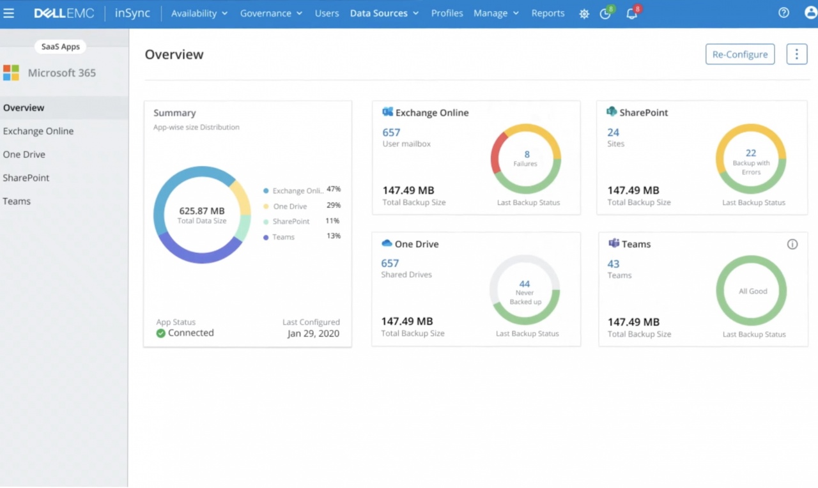The height and width of the screenshot is (488, 818).
Task: Click the One Drive cloud icon
Action: 387,243
